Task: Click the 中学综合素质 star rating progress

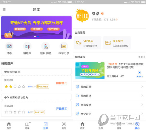Action: click(15, 87)
